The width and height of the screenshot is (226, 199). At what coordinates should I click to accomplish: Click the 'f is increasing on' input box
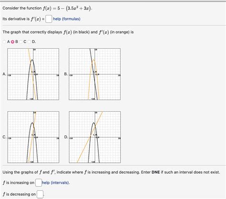(x=39, y=183)
